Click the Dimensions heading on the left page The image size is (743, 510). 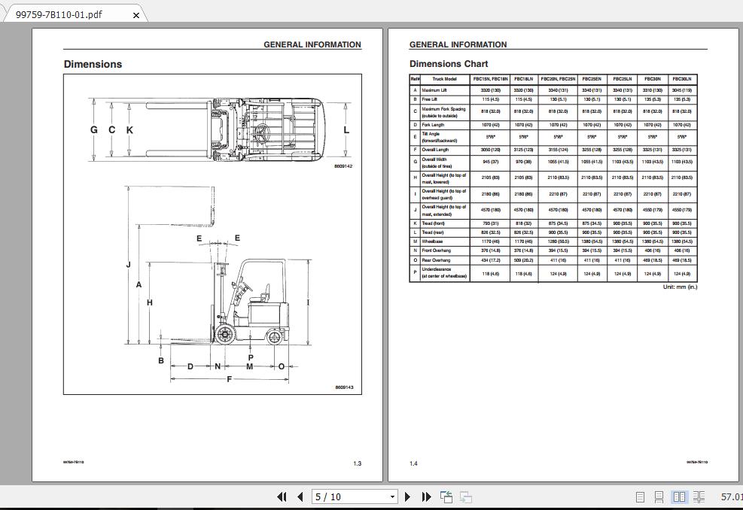[x=93, y=64]
